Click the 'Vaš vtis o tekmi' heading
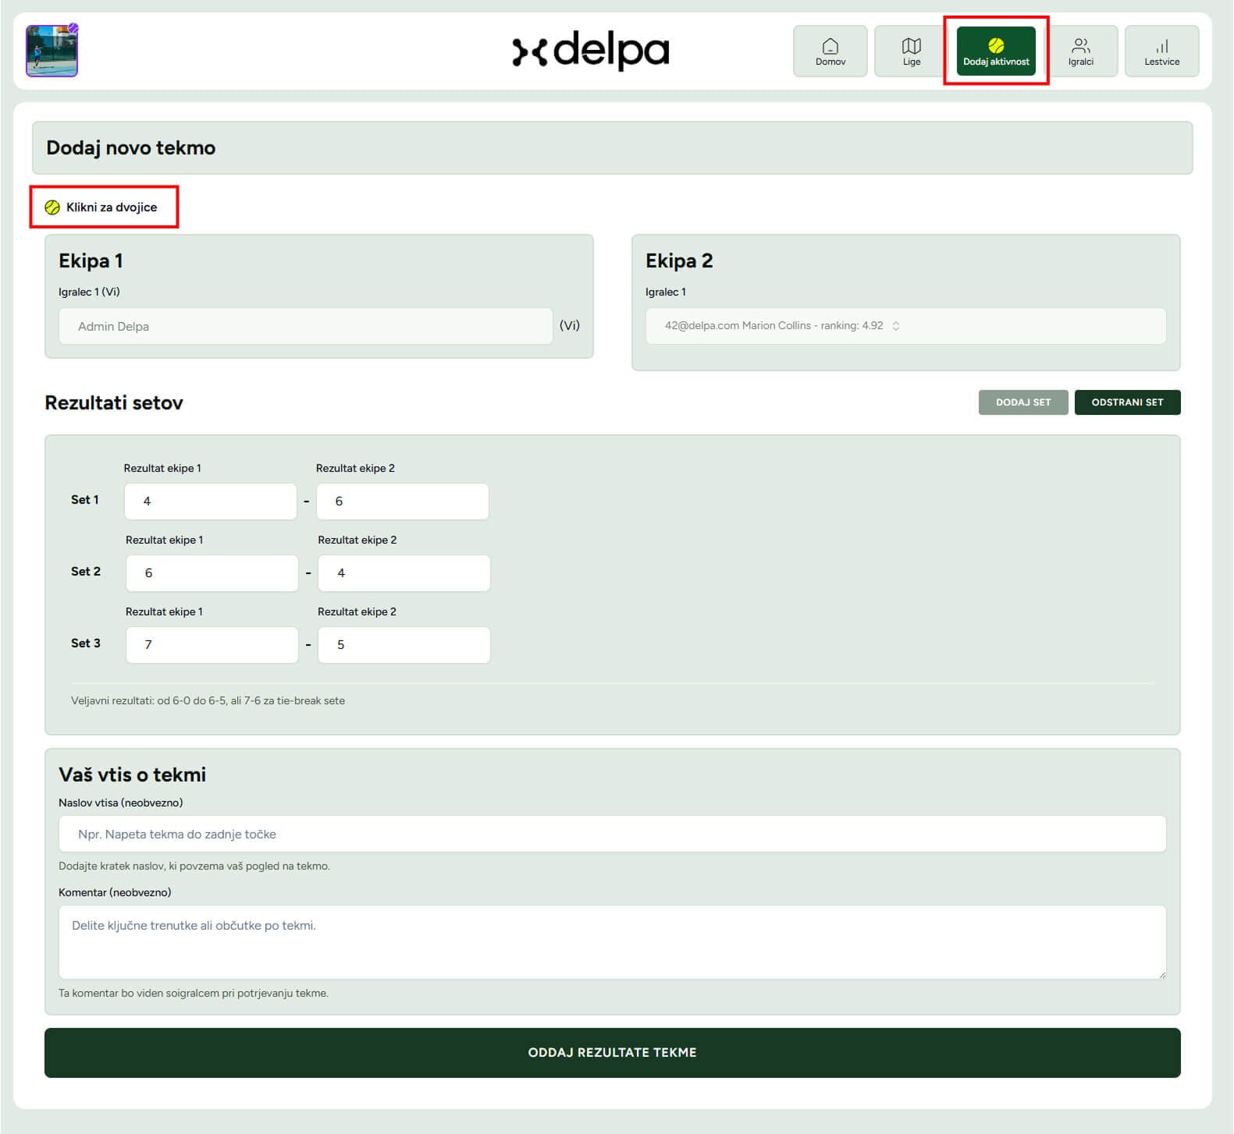Screen dimensions: 1234x1134 [133, 774]
